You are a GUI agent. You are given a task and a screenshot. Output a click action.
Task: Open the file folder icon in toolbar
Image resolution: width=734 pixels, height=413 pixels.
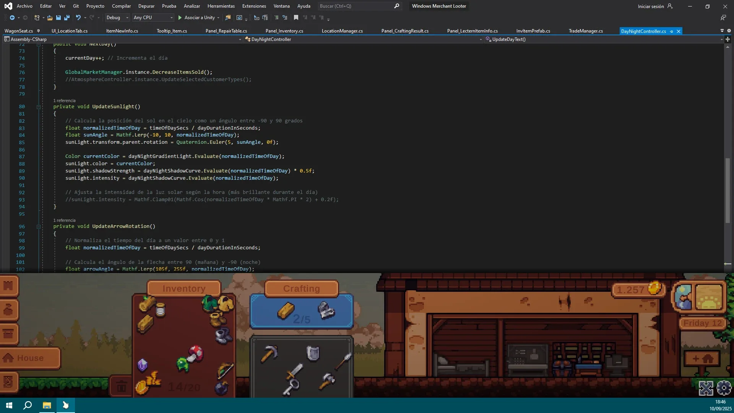point(50,18)
